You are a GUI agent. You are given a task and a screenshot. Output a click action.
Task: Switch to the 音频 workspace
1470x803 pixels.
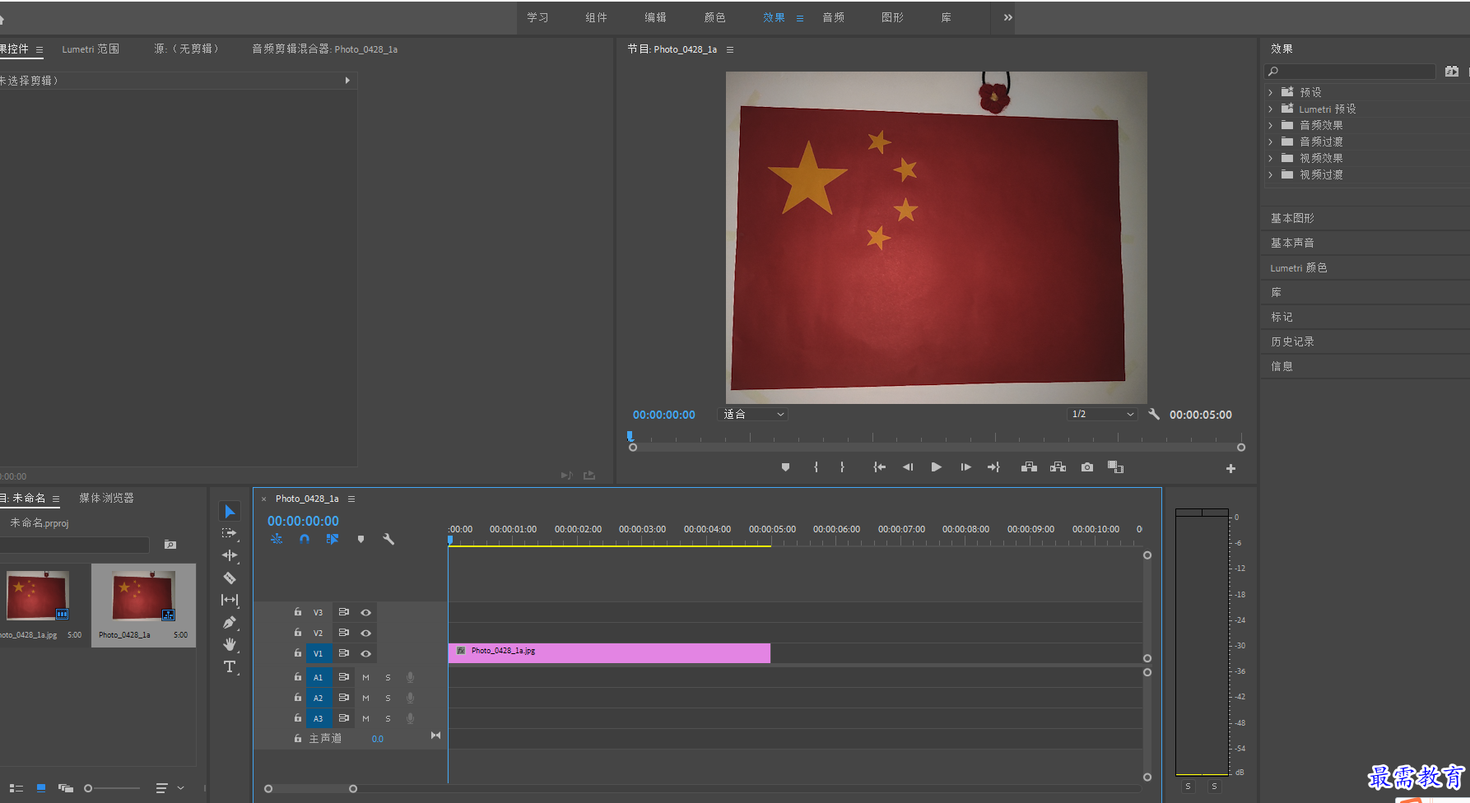coord(833,17)
